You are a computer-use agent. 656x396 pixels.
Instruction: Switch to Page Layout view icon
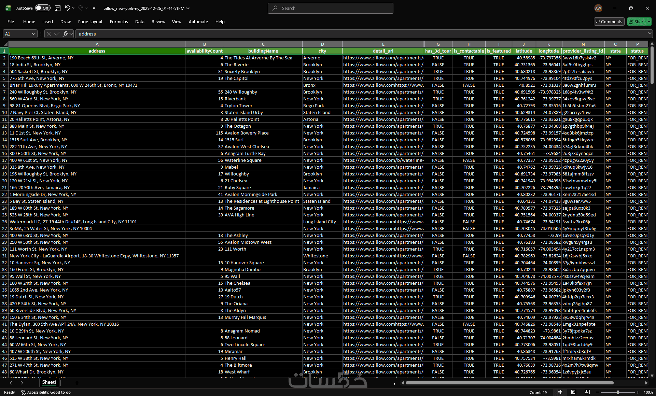(574, 392)
